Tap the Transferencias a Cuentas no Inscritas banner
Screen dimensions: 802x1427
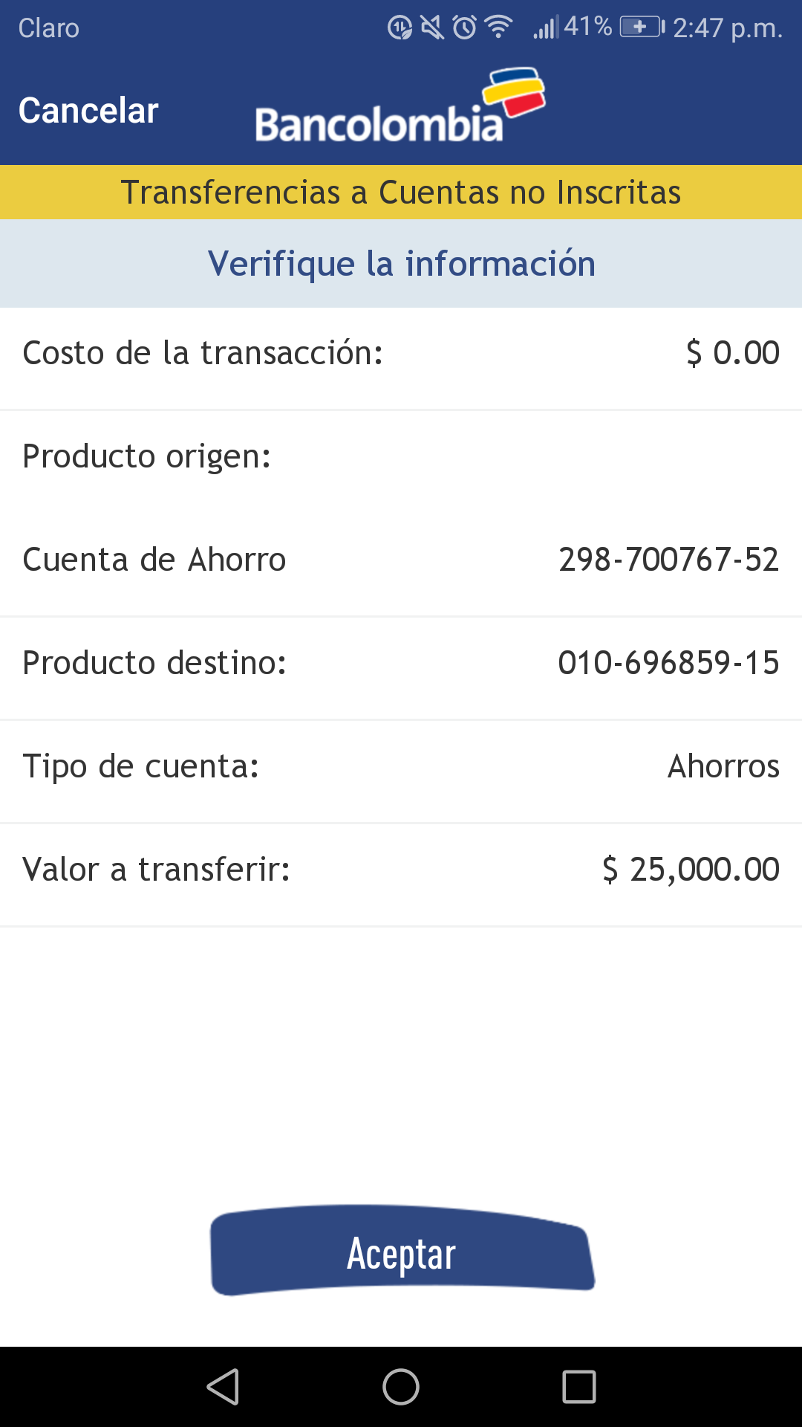401,192
